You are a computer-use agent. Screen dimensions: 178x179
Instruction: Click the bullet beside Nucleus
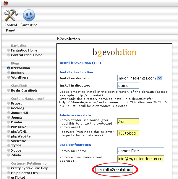point(9,73)
